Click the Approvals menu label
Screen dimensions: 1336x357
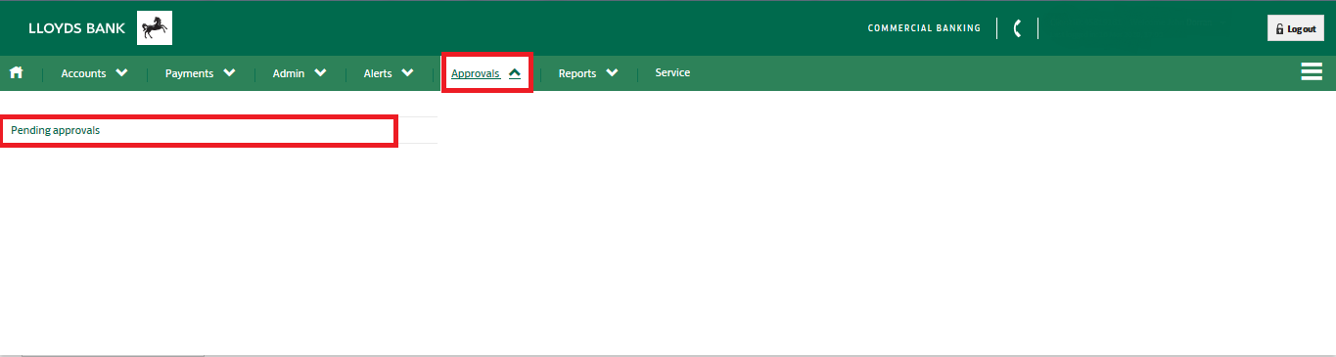476,73
